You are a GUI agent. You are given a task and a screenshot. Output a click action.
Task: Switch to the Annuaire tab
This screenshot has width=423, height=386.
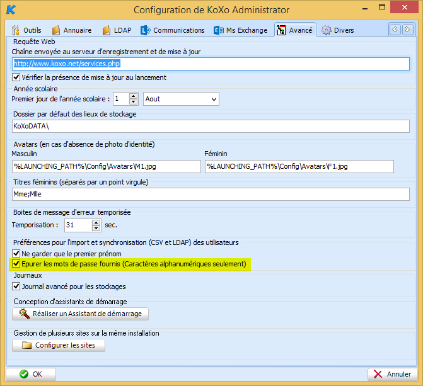tap(72, 30)
